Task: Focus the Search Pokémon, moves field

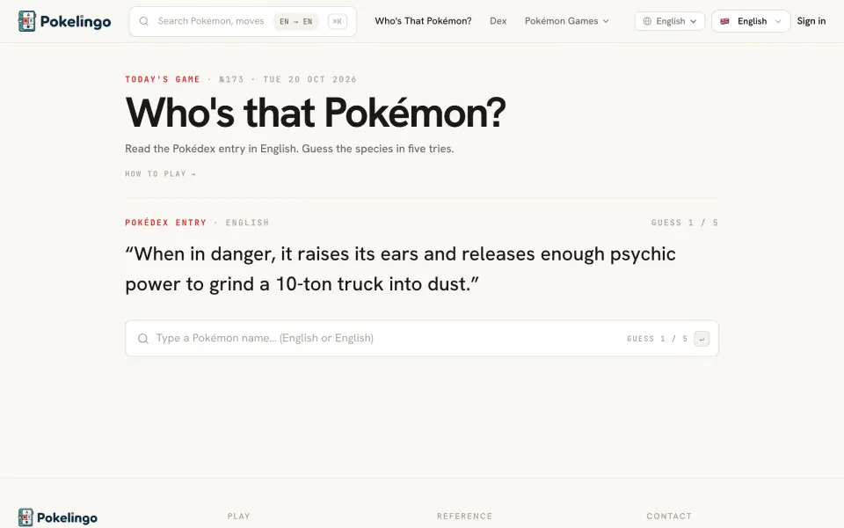Action: click(243, 21)
